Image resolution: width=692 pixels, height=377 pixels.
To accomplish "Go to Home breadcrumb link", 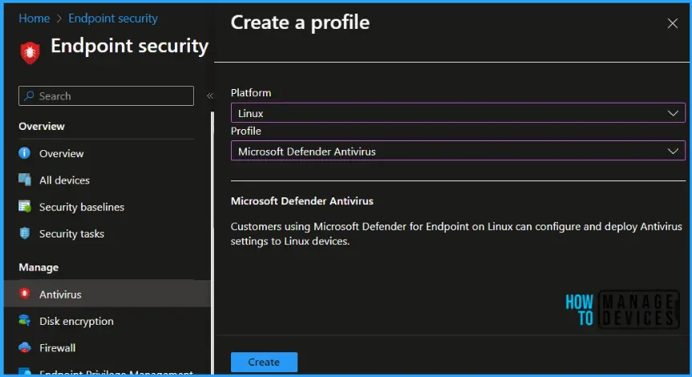I will tap(34, 18).
